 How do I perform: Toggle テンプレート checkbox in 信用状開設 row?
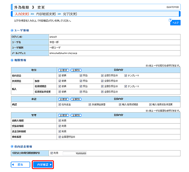pos(126,86)
